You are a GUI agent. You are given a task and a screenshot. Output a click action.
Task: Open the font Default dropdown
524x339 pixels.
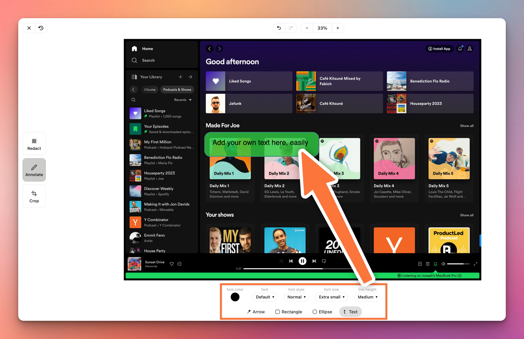[265, 297]
